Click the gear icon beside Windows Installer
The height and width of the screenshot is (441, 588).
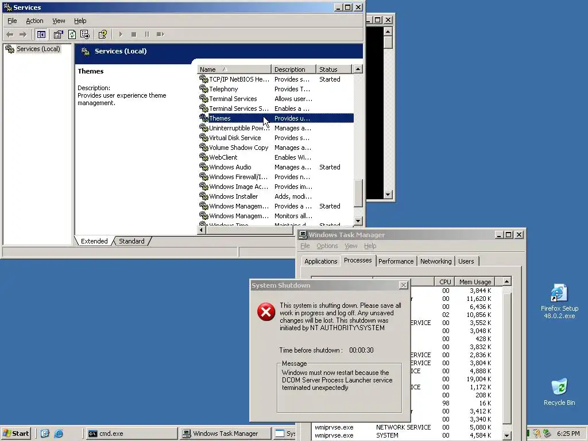point(204,196)
